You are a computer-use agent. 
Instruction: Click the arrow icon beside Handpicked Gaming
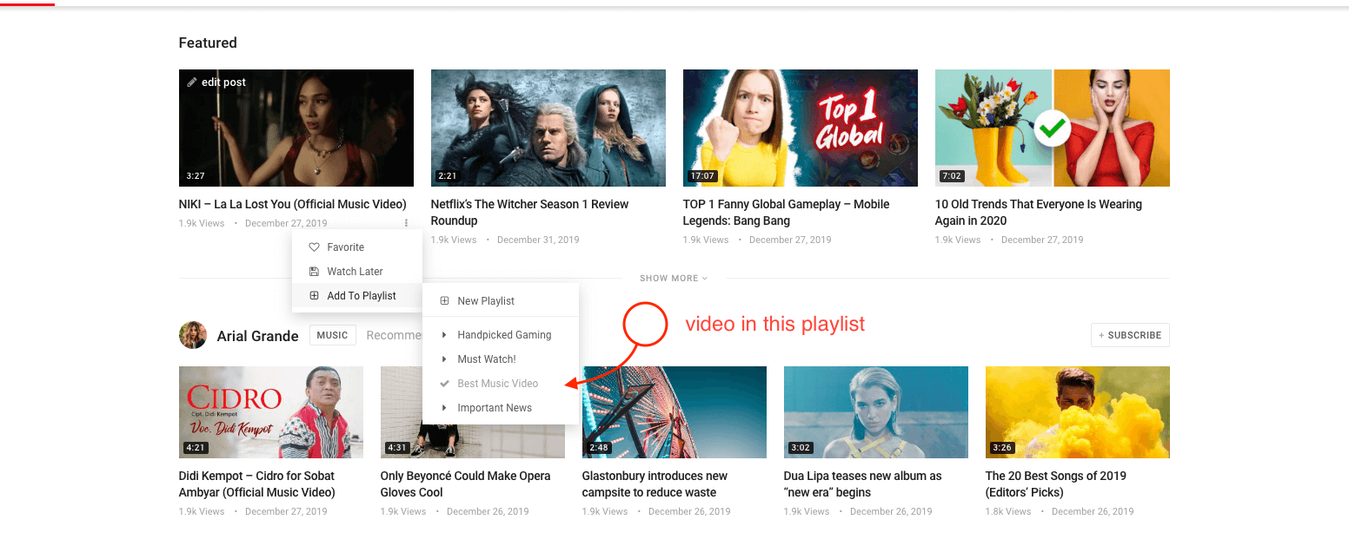click(x=444, y=335)
